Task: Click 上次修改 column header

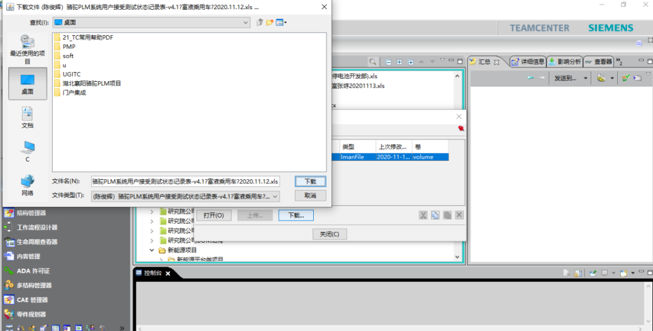Action: pos(394,146)
